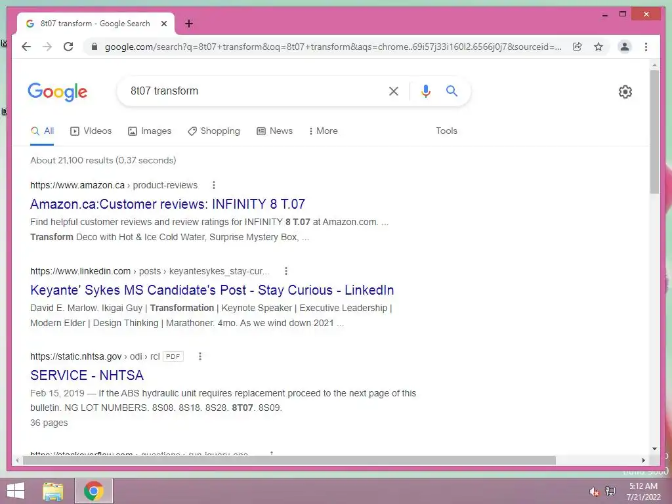Click the Chrome taskbar icon
This screenshot has height=504, width=672.
click(94, 491)
